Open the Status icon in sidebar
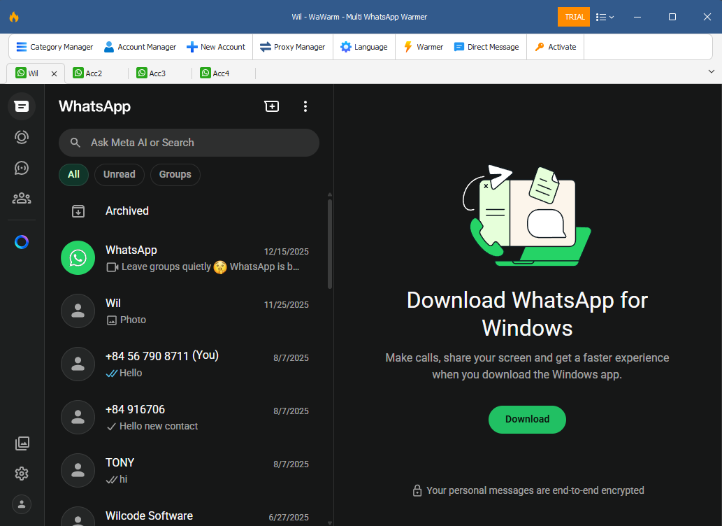 click(x=22, y=137)
